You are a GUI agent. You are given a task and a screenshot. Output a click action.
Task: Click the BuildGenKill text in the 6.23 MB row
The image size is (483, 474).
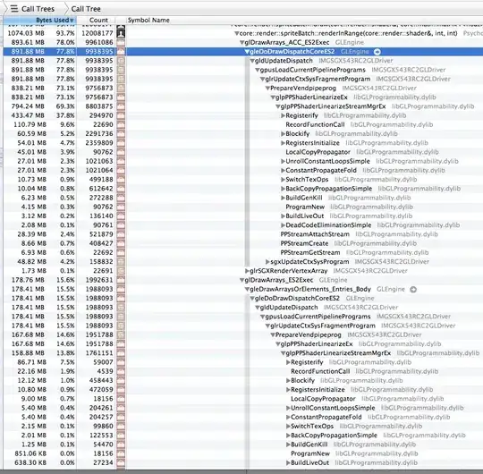pos(304,198)
